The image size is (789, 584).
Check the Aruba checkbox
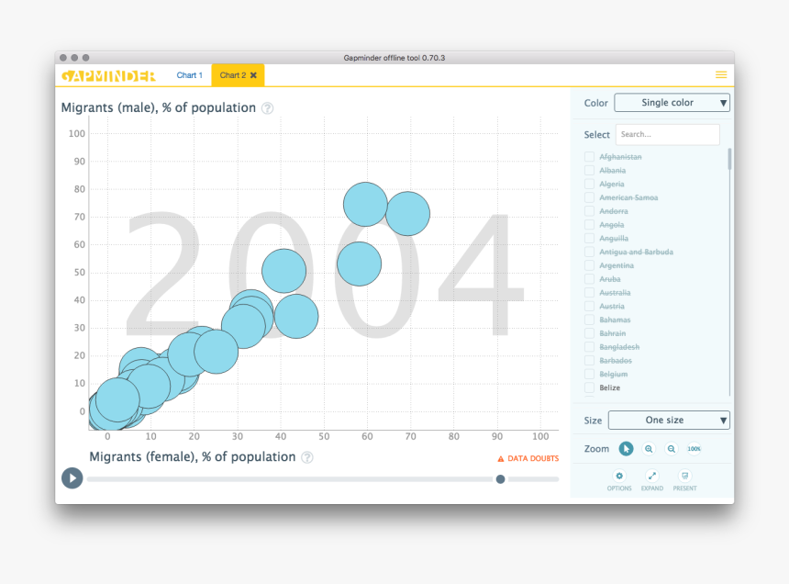pyautogui.click(x=589, y=279)
